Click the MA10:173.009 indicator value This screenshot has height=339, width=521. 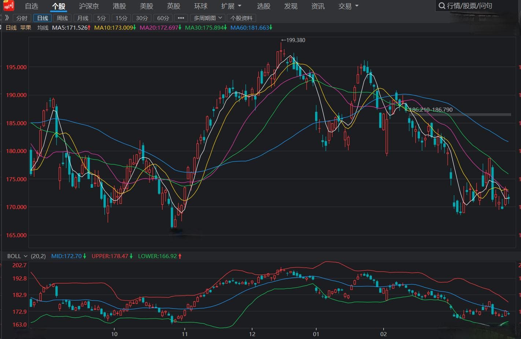(115, 28)
